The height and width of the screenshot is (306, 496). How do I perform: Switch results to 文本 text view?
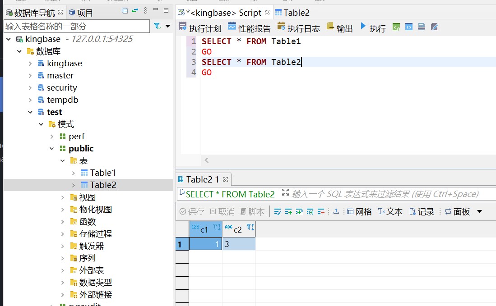coord(390,211)
